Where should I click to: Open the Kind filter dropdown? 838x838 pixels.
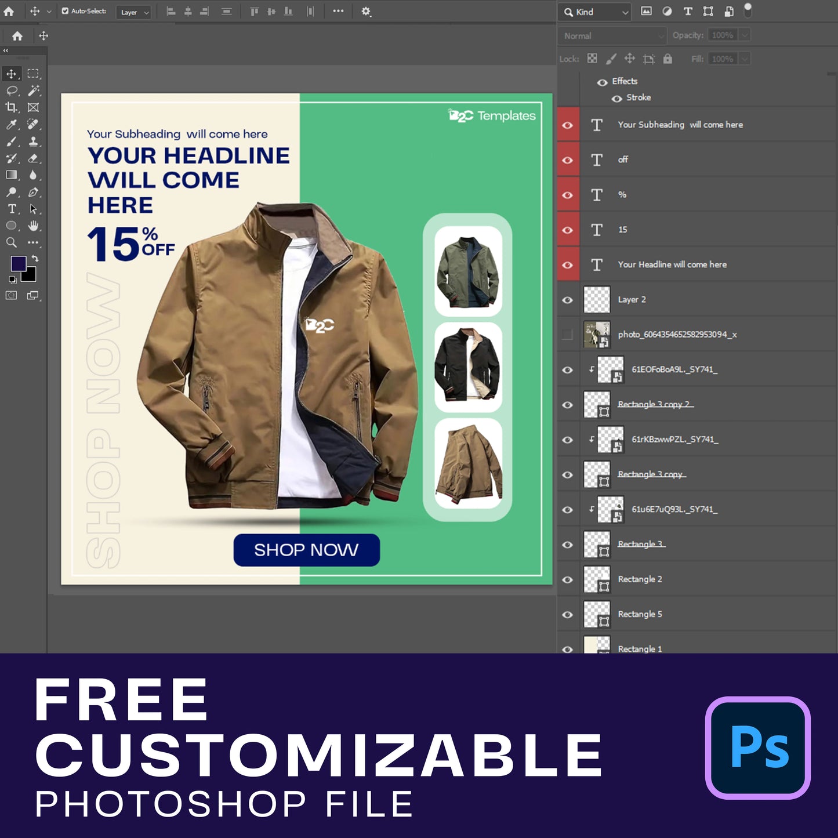coord(596,12)
